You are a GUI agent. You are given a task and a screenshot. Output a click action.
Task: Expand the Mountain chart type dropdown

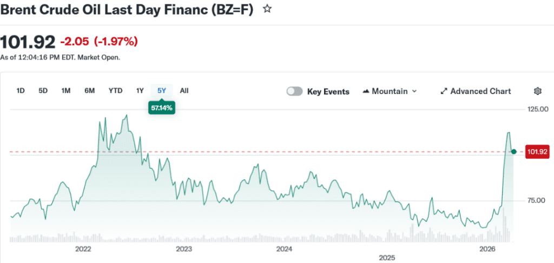(x=414, y=91)
